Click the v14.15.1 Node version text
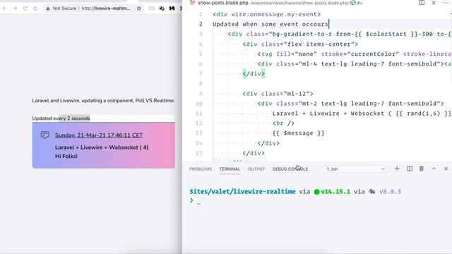This screenshot has width=452, height=254. click(335, 191)
